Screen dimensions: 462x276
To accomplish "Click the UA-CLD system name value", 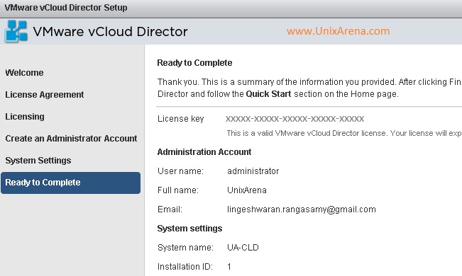I will click(x=243, y=248).
